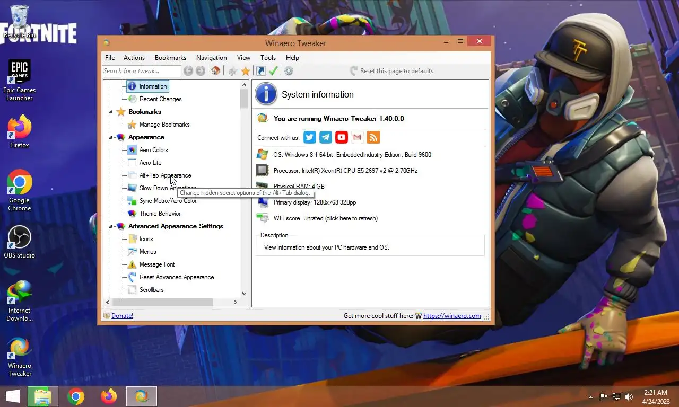Screen dimensions: 679x407
Task: Open Winaero's Twitter page icon
Action: (x=310, y=137)
